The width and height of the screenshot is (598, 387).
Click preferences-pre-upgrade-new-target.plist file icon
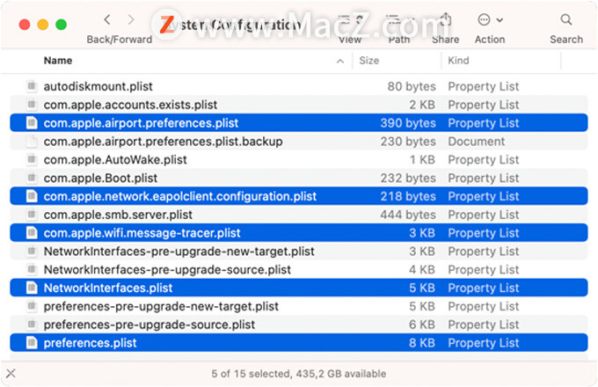click(x=32, y=306)
